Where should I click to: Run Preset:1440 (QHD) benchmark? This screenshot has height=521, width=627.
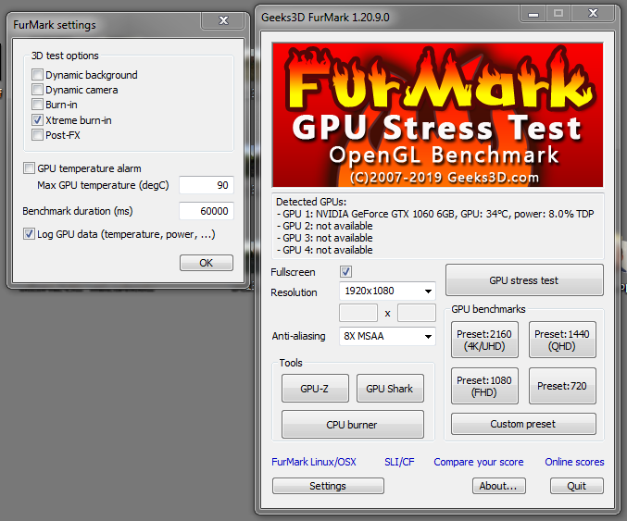(562, 340)
